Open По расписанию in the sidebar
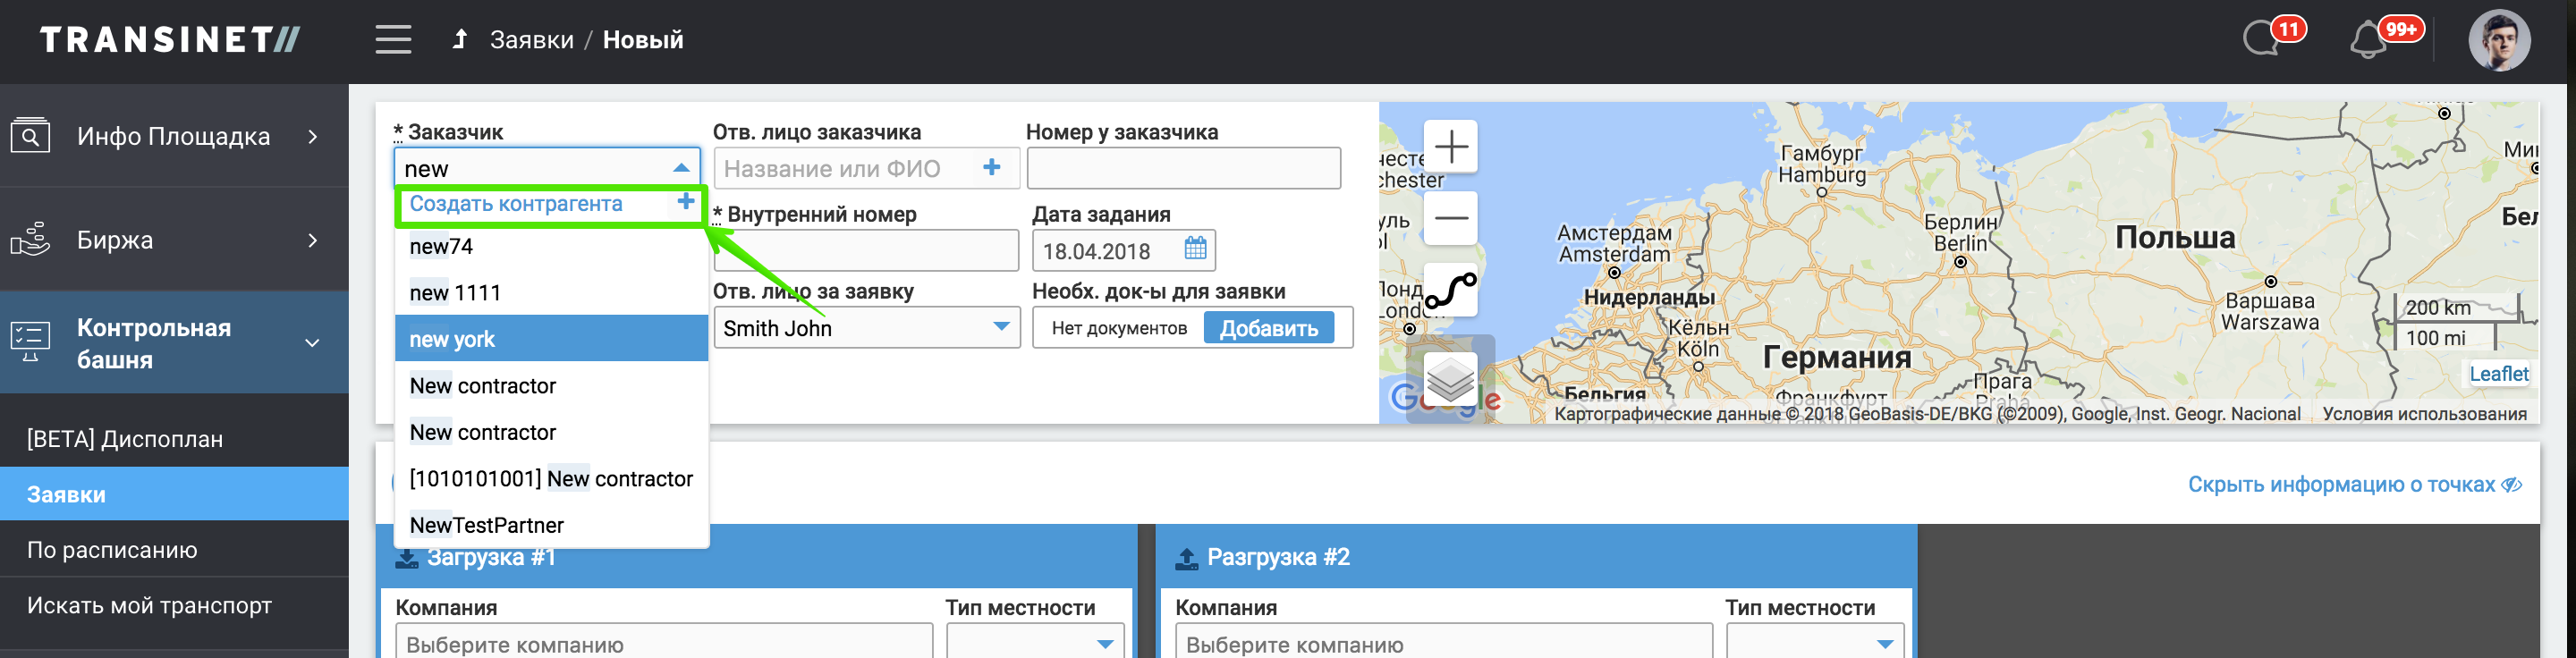The image size is (2576, 658). tap(112, 550)
